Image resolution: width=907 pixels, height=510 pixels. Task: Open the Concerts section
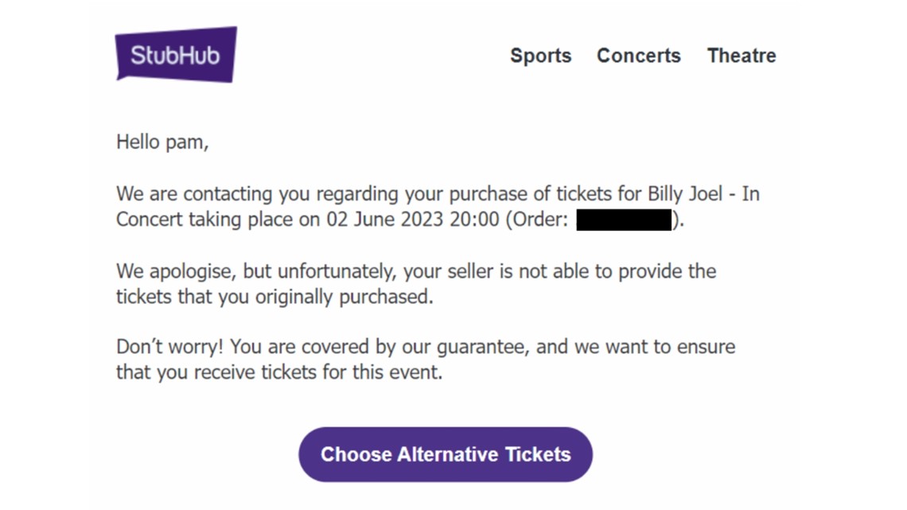tap(638, 56)
